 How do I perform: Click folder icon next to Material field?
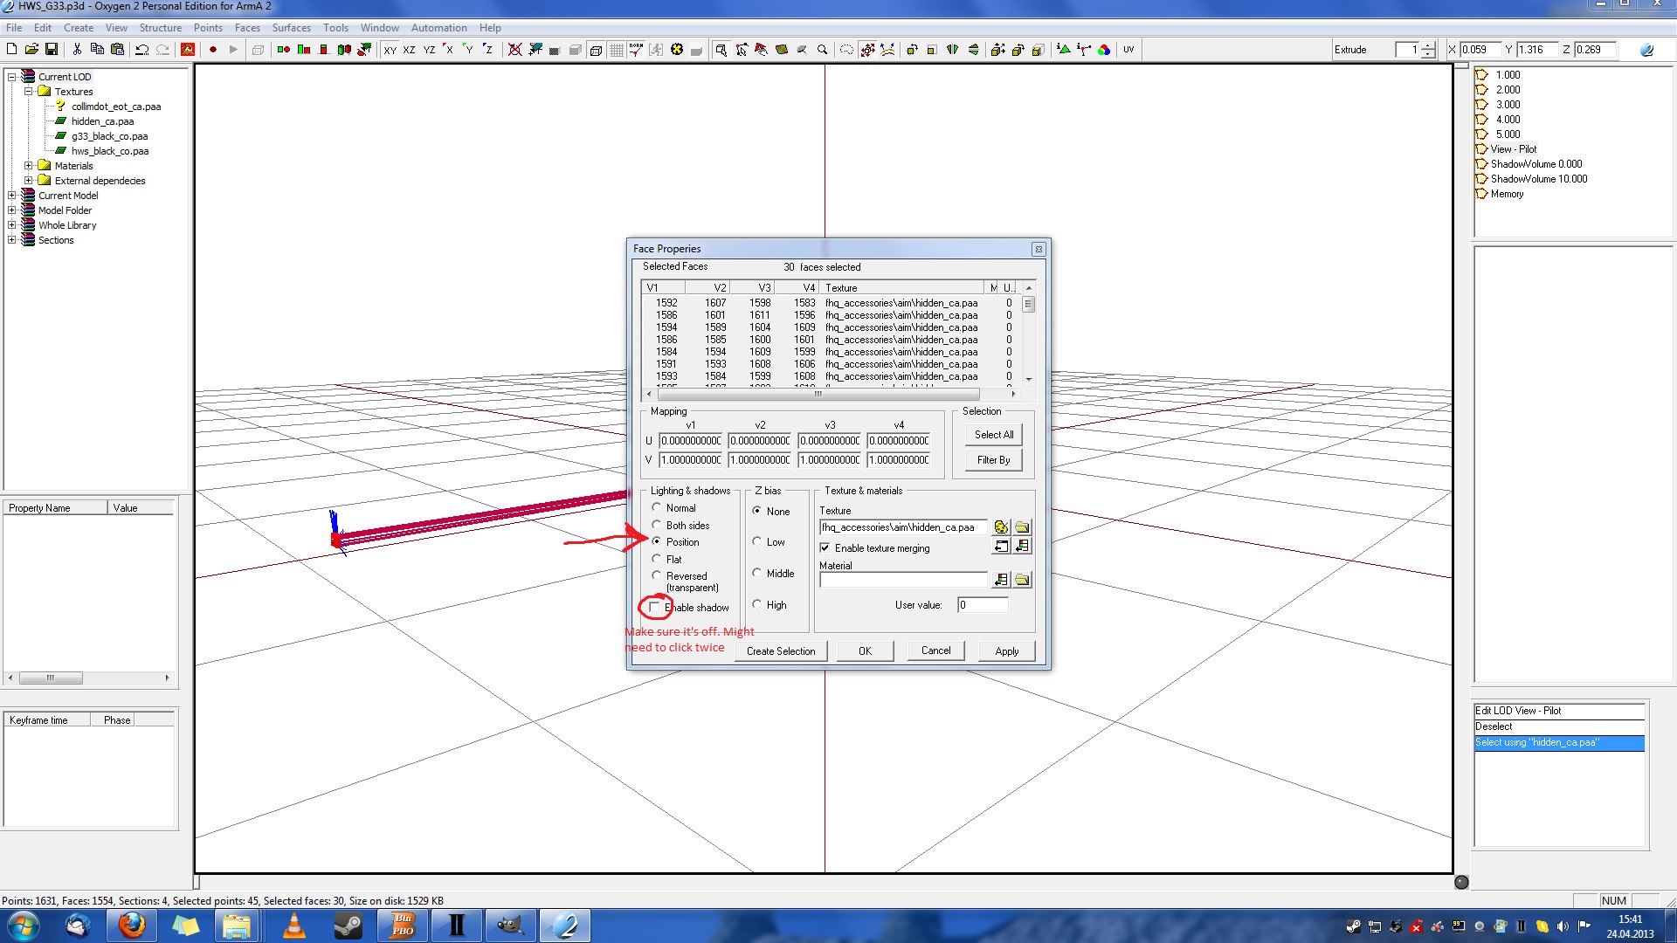tap(1022, 580)
